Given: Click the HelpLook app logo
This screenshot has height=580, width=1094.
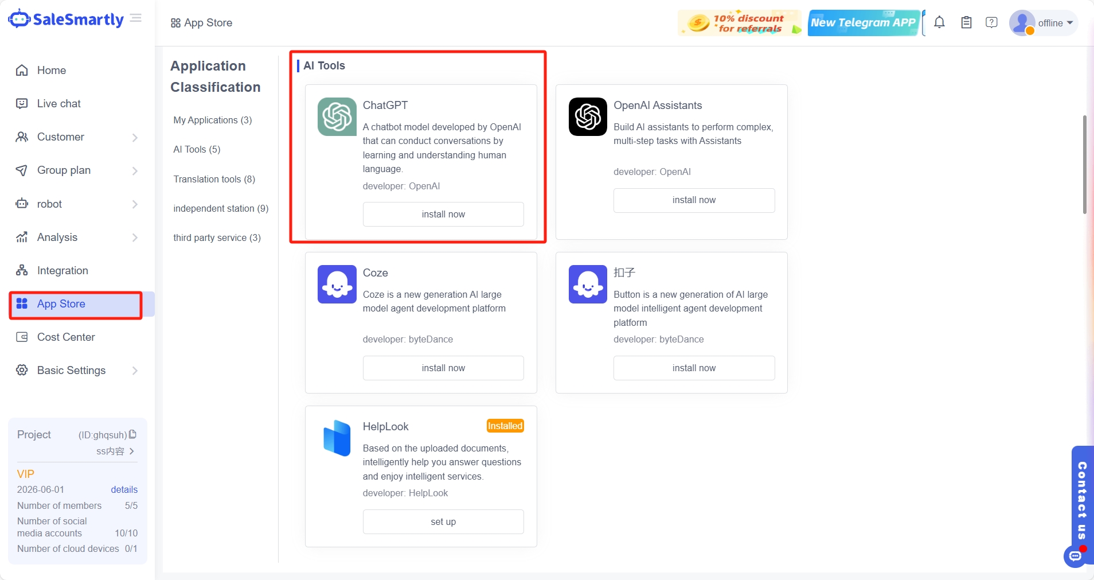Looking at the screenshot, I should point(337,438).
